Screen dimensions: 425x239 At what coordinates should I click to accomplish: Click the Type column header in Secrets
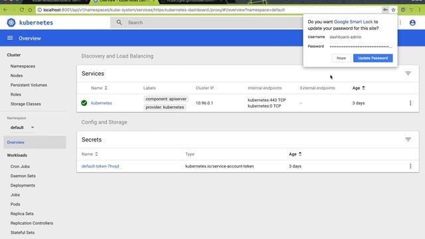click(190, 154)
